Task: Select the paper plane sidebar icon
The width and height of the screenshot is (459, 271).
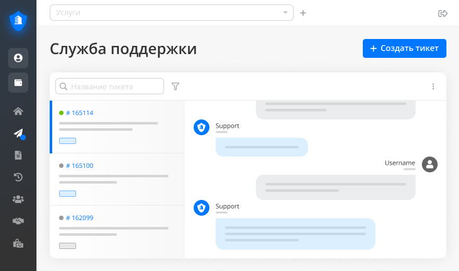Action: [x=18, y=133]
